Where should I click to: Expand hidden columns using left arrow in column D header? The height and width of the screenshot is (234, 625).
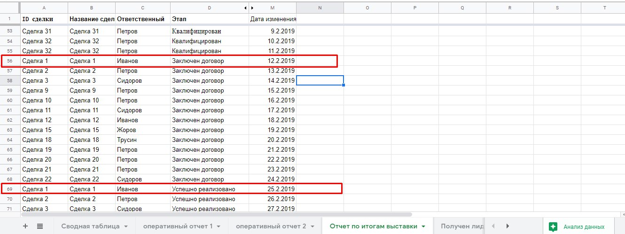coord(245,8)
